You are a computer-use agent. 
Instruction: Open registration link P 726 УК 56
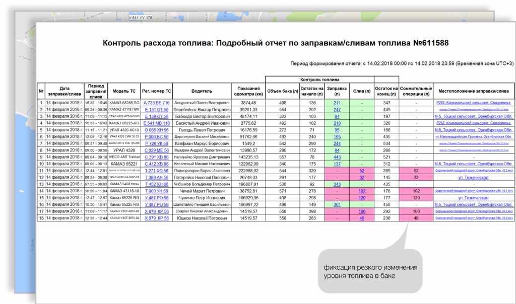[x=157, y=143]
